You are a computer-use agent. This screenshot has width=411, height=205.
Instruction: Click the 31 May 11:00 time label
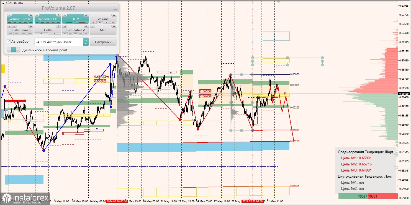(x=275, y=201)
